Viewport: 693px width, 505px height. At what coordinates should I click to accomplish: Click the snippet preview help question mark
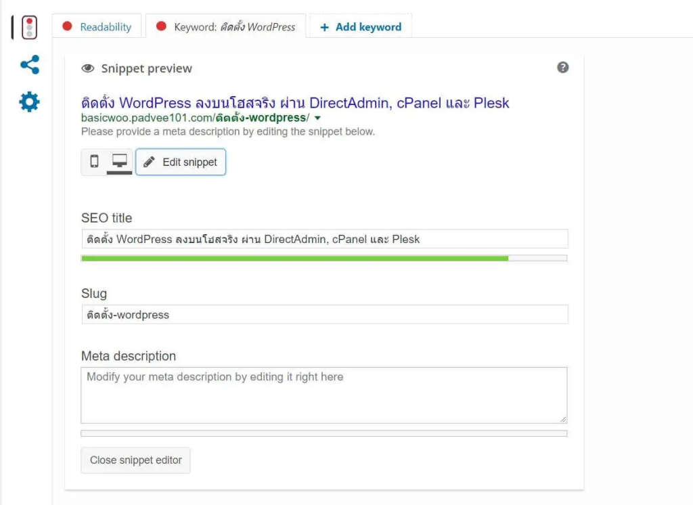pos(562,68)
